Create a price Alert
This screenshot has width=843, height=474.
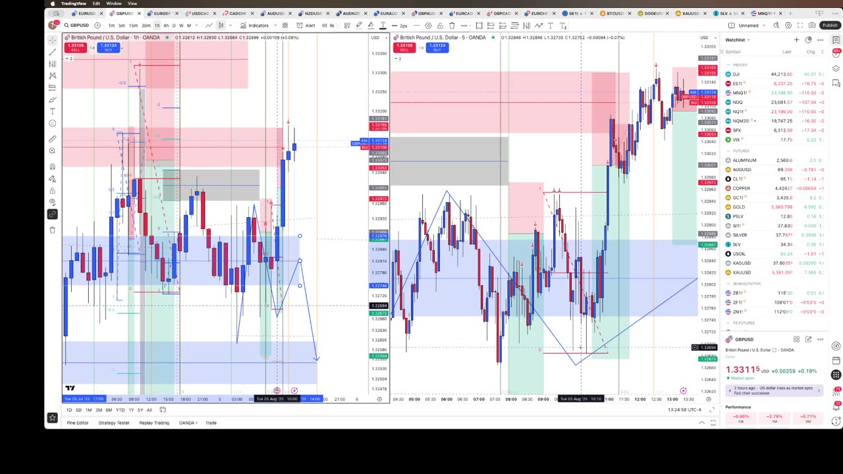point(306,26)
